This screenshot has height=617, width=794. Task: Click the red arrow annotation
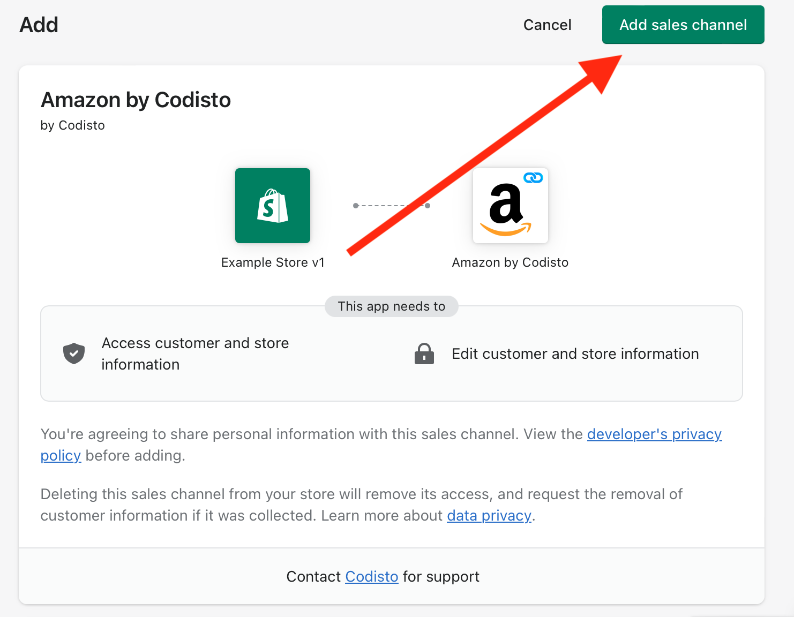[484, 155]
